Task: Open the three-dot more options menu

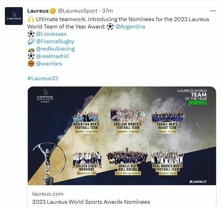Action: pos(213,11)
